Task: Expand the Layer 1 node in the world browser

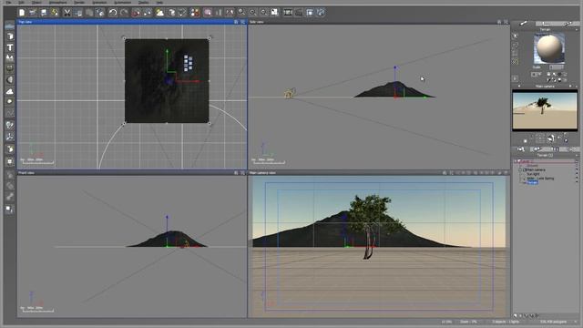Action: [516, 161]
